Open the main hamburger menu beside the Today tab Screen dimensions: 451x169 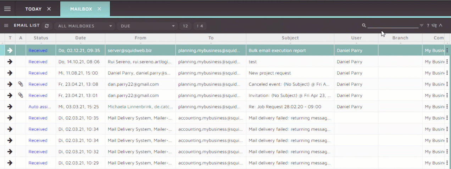pyautogui.click(x=7, y=9)
